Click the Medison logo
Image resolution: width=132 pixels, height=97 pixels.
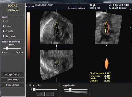[30, 6]
